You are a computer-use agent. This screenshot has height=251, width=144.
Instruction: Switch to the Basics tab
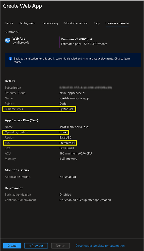tap(9, 23)
